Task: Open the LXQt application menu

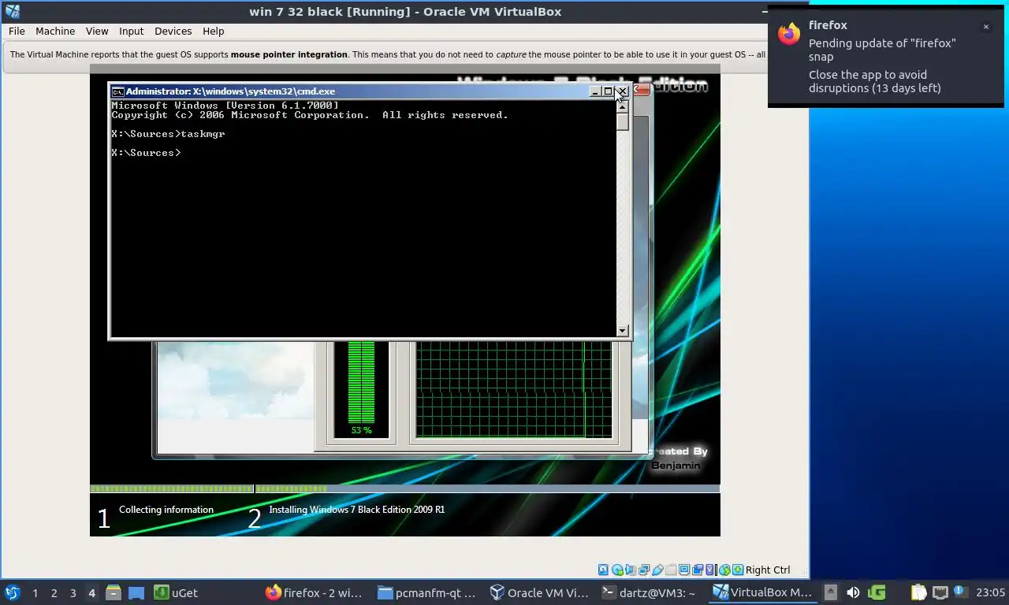Action: (x=13, y=592)
